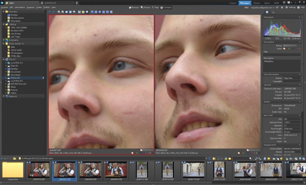
Task: Click the round info icon in compare toolbar
Action: (87, 12)
